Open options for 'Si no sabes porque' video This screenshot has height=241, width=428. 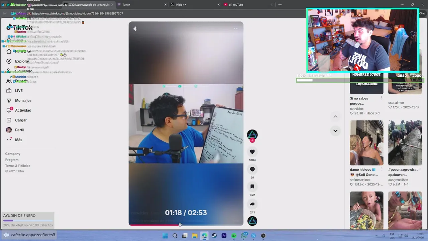(382, 98)
